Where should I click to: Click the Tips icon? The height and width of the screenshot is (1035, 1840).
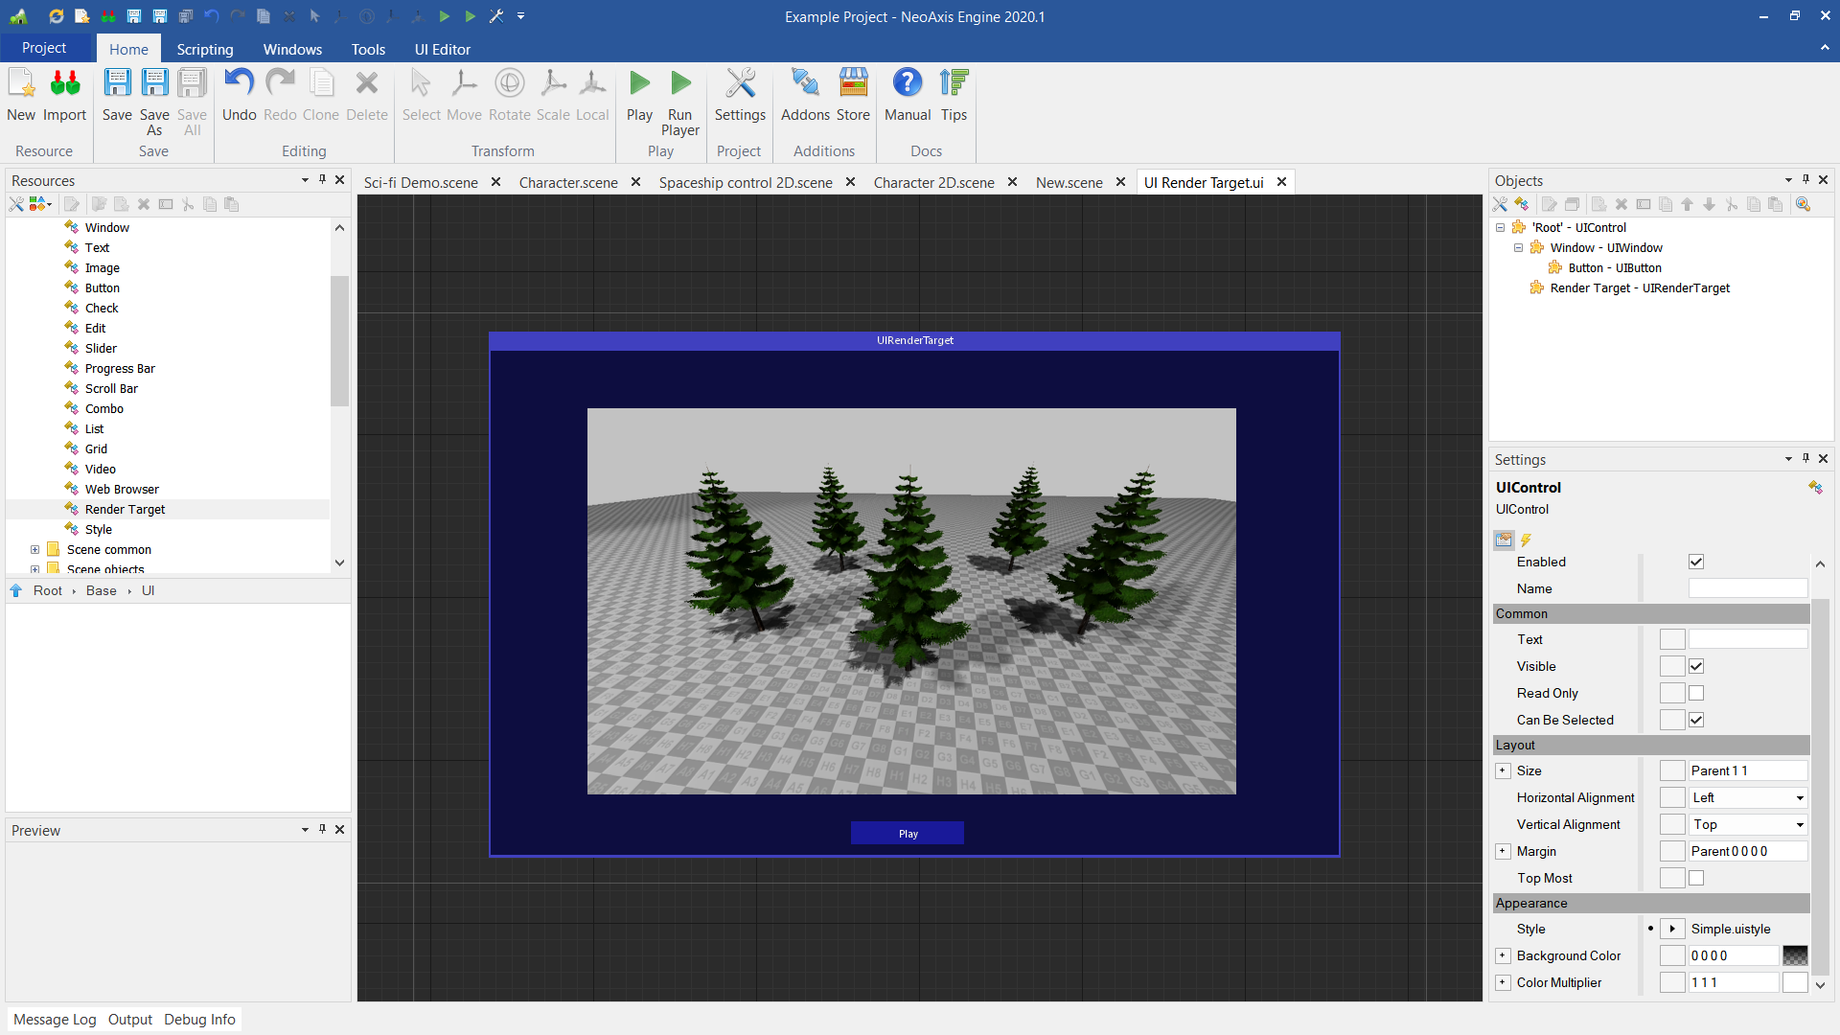tap(954, 84)
